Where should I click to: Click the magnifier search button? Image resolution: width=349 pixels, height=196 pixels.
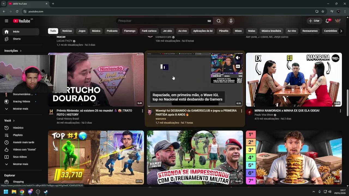pos(219,21)
